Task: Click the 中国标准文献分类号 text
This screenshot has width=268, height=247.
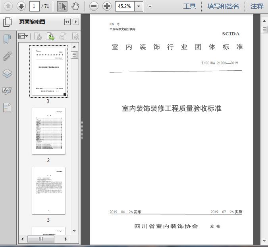Action: coord(122,29)
